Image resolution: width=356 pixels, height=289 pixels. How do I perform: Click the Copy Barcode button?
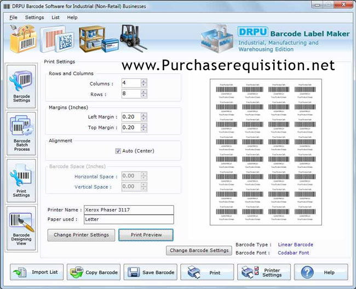(94, 272)
